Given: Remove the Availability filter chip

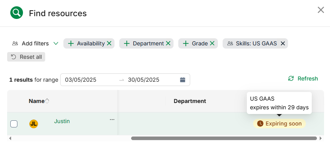Looking at the screenshot, I should tap(109, 43).
